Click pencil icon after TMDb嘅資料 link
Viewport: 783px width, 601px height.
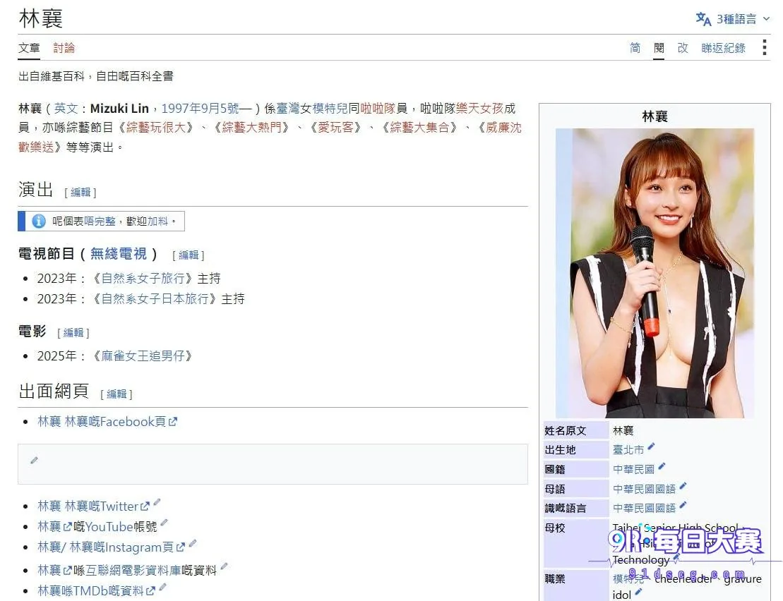coord(162,587)
